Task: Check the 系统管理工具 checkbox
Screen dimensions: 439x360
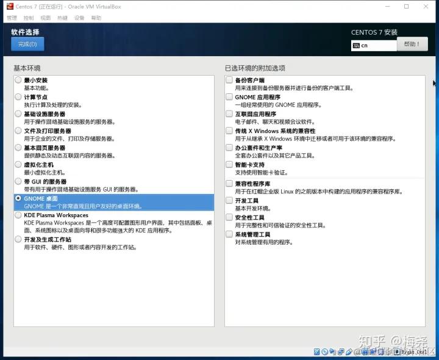Action: tap(229, 234)
